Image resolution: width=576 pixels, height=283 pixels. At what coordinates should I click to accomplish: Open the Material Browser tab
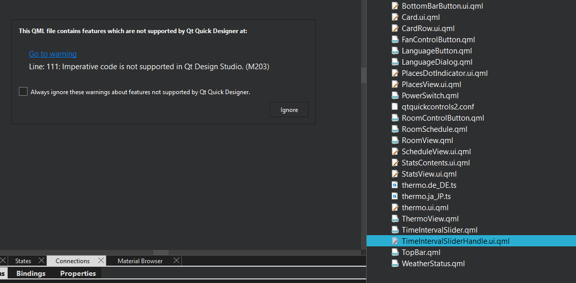140,261
